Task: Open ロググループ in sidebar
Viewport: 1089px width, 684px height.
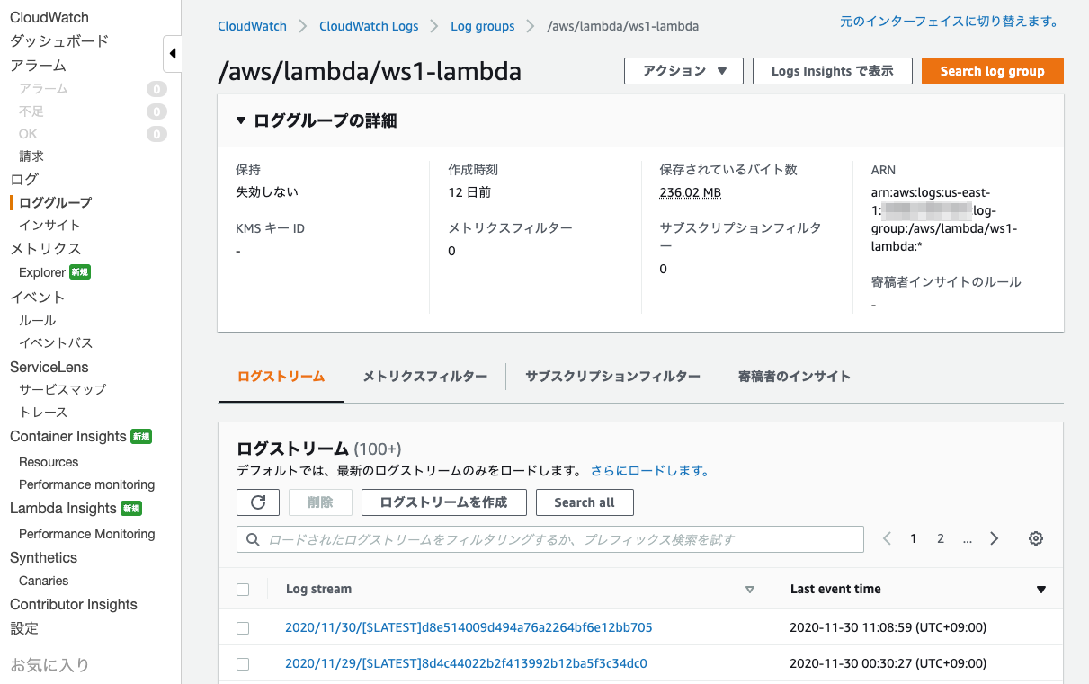Action: pyautogui.click(x=56, y=203)
